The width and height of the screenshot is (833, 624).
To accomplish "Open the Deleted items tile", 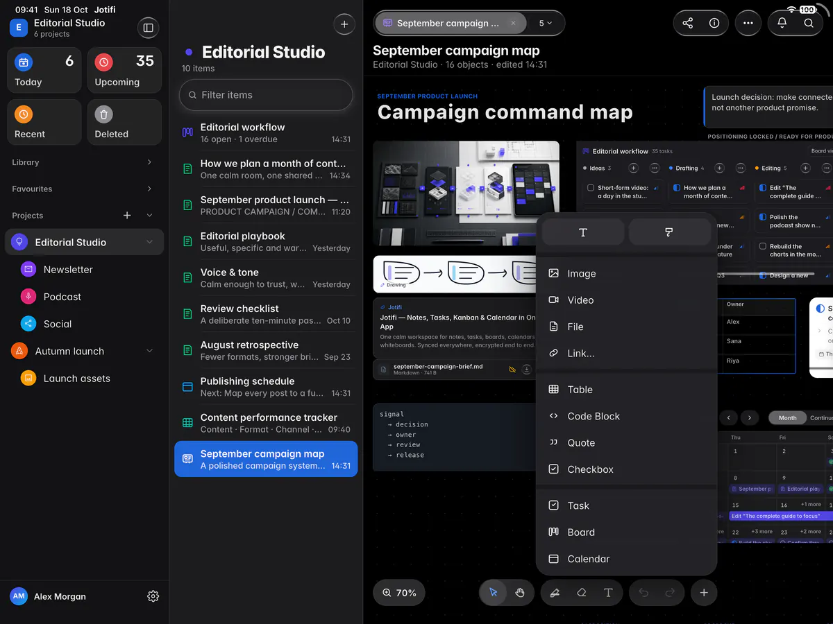I will point(124,122).
